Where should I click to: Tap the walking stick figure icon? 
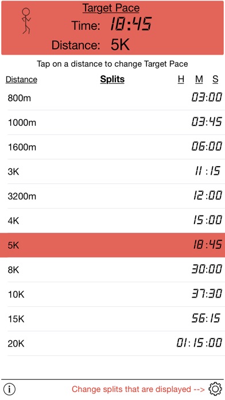coord(26,21)
